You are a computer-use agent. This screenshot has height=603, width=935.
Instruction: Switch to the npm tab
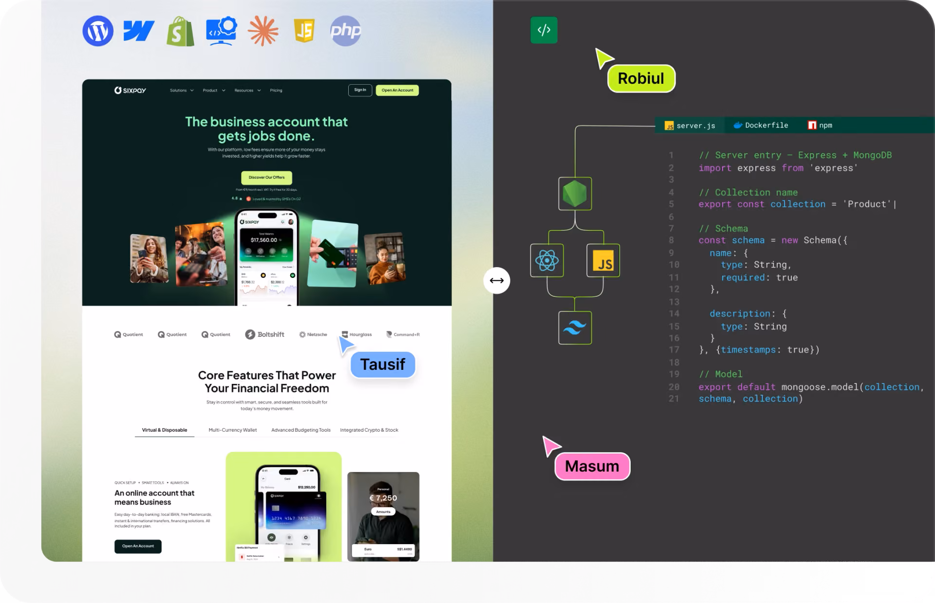click(x=820, y=125)
